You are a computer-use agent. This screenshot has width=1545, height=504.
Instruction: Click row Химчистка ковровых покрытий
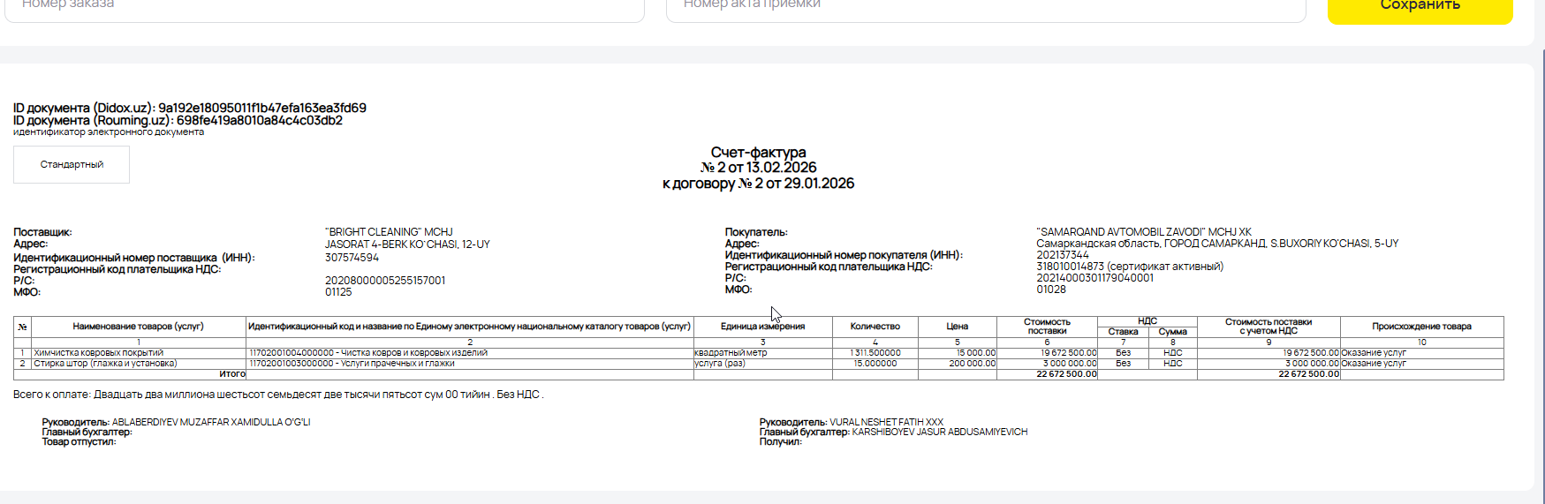[98, 353]
